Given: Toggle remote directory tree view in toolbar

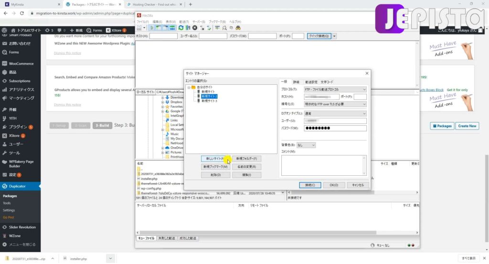Looking at the screenshot, I should [x=165, y=28].
